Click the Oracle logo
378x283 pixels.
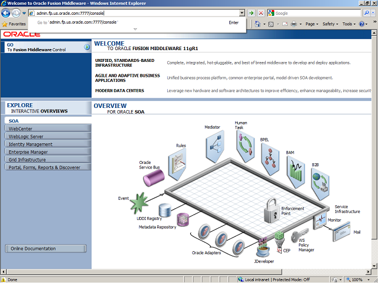coord(22,34)
